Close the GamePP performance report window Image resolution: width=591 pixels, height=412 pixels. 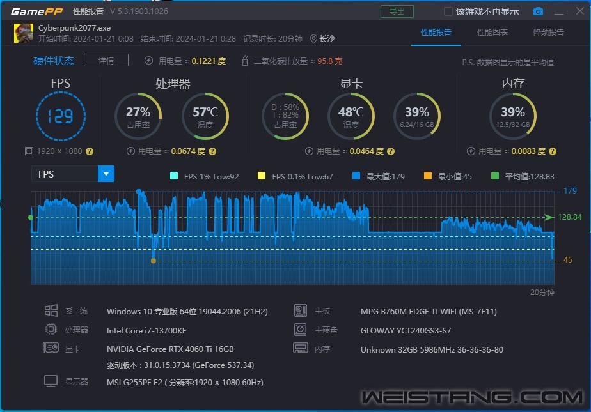coord(580,11)
